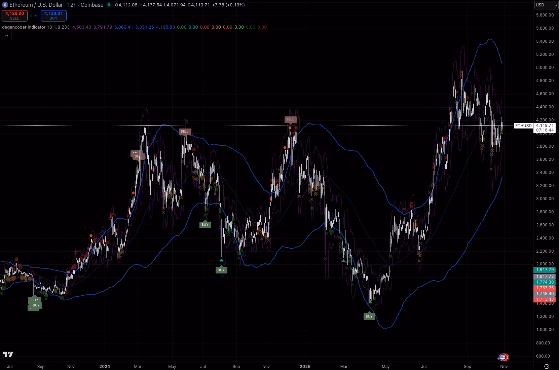The width and height of the screenshot is (559, 370).
Task: Click the Ethereum / U.S. Dollar symbol title
Action: [x=56, y=5]
